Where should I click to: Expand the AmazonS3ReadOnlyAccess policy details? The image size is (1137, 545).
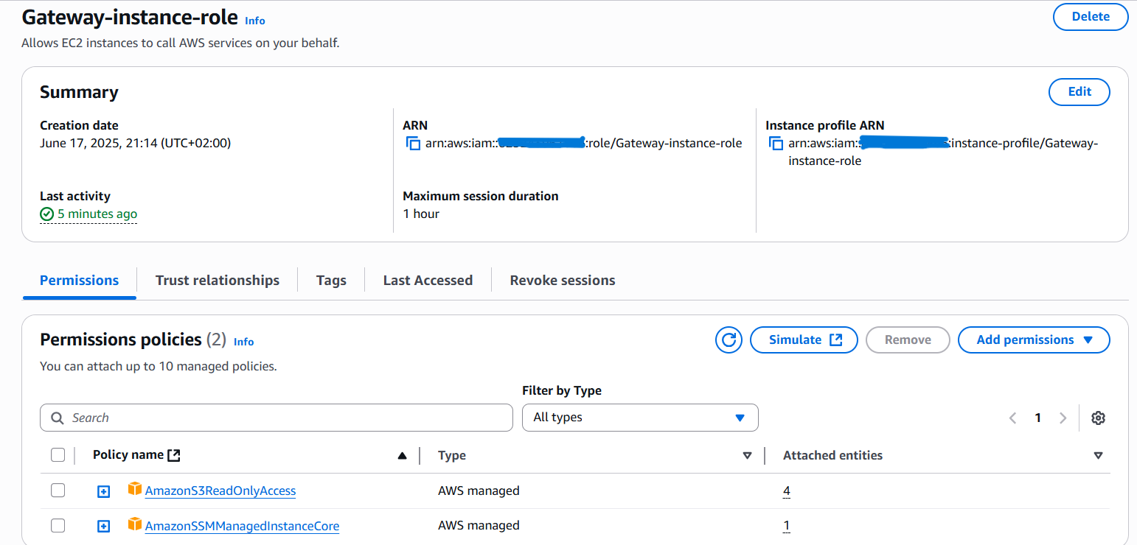tap(104, 491)
